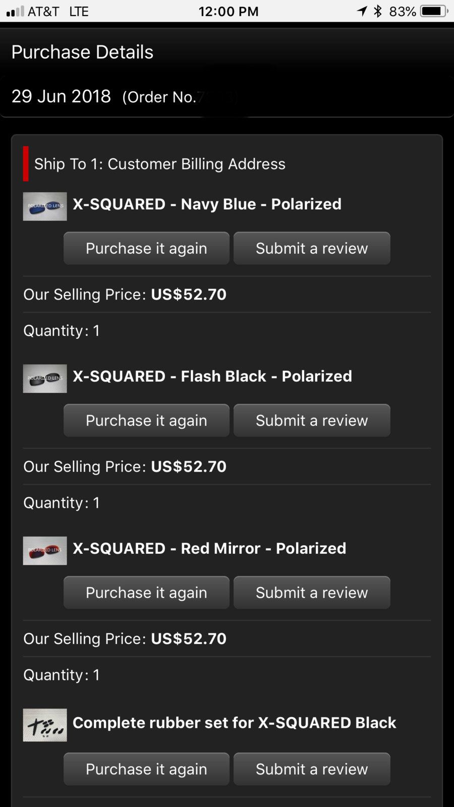Open X-SQUARED Navy Blue Polarized product title
This screenshot has height=807, width=454.
pos(207,204)
